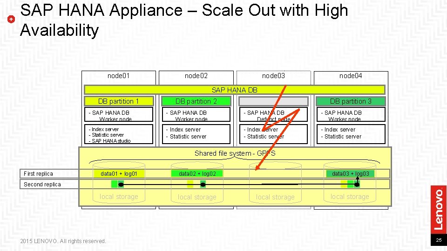Click the local storage label under node02
447x251 pixels.
point(197,197)
